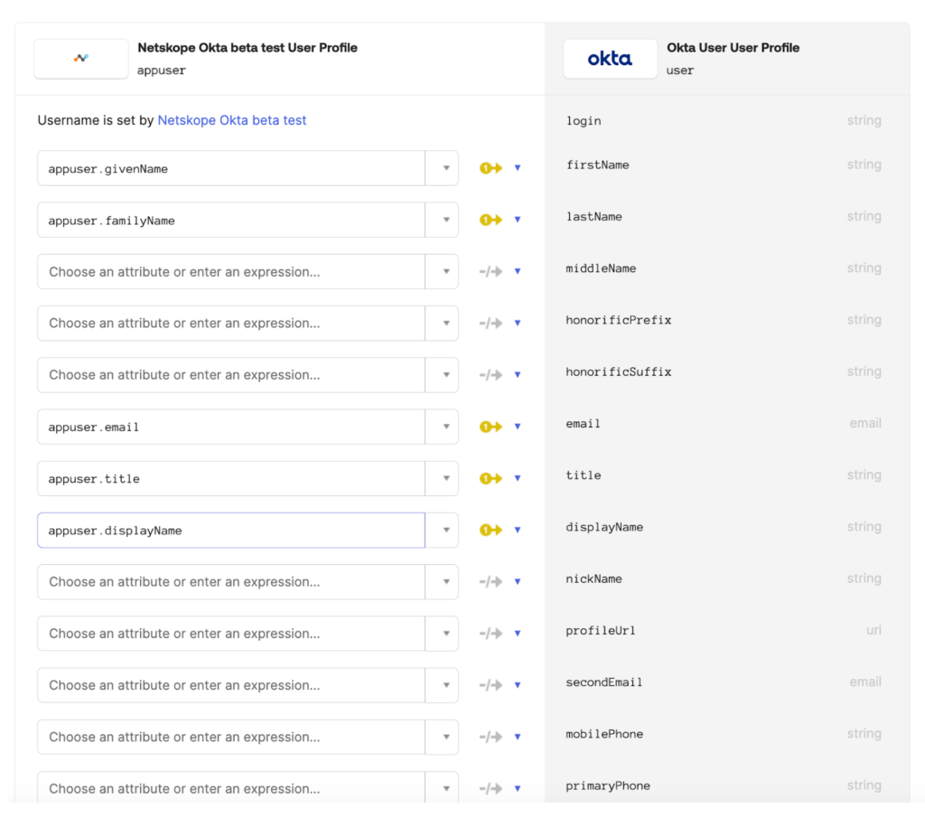Click the no-mapping arrow icon for honorificPrefix
The image size is (925, 818).
[x=491, y=323]
